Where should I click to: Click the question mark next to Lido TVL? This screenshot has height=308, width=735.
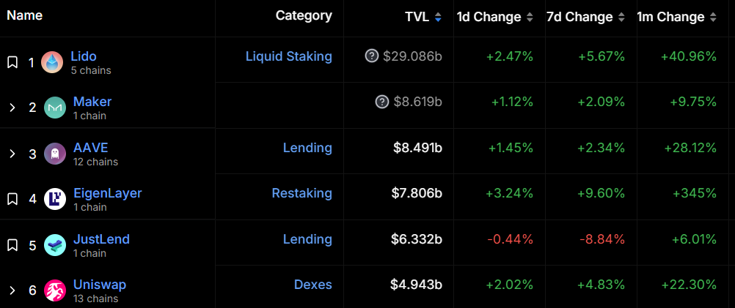372,56
